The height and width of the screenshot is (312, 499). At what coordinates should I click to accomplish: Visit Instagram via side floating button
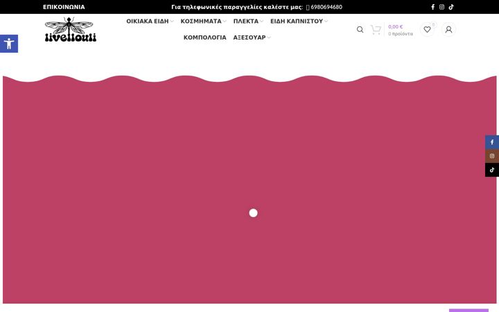[492, 156]
